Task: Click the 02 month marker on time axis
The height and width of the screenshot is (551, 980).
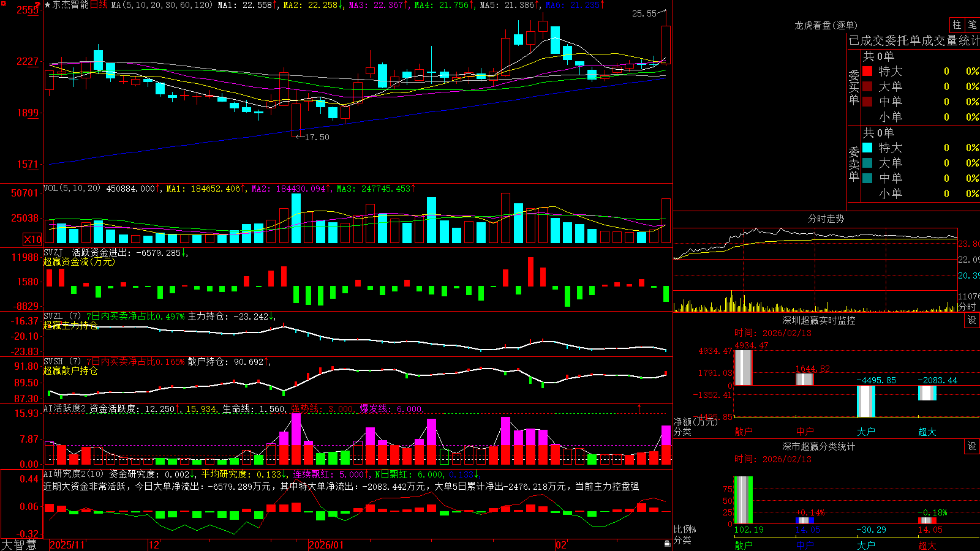Action: pos(560,545)
